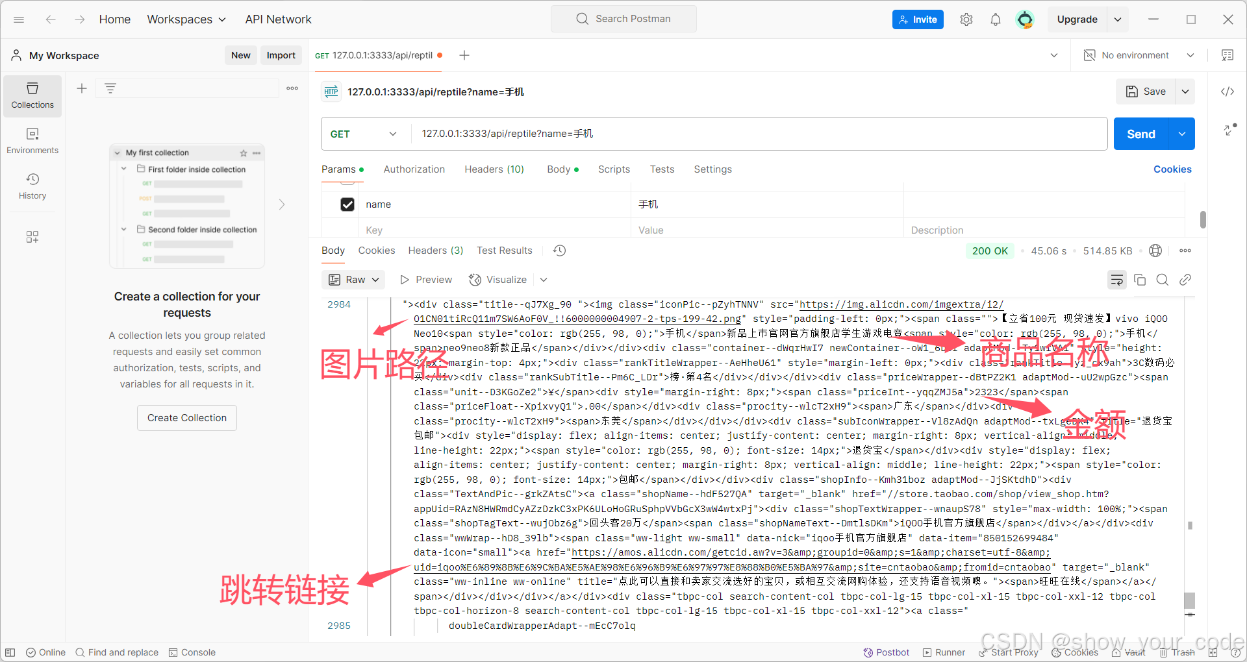This screenshot has height=662, width=1247.
Task: Open Environments in the sidebar
Action: point(32,141)
